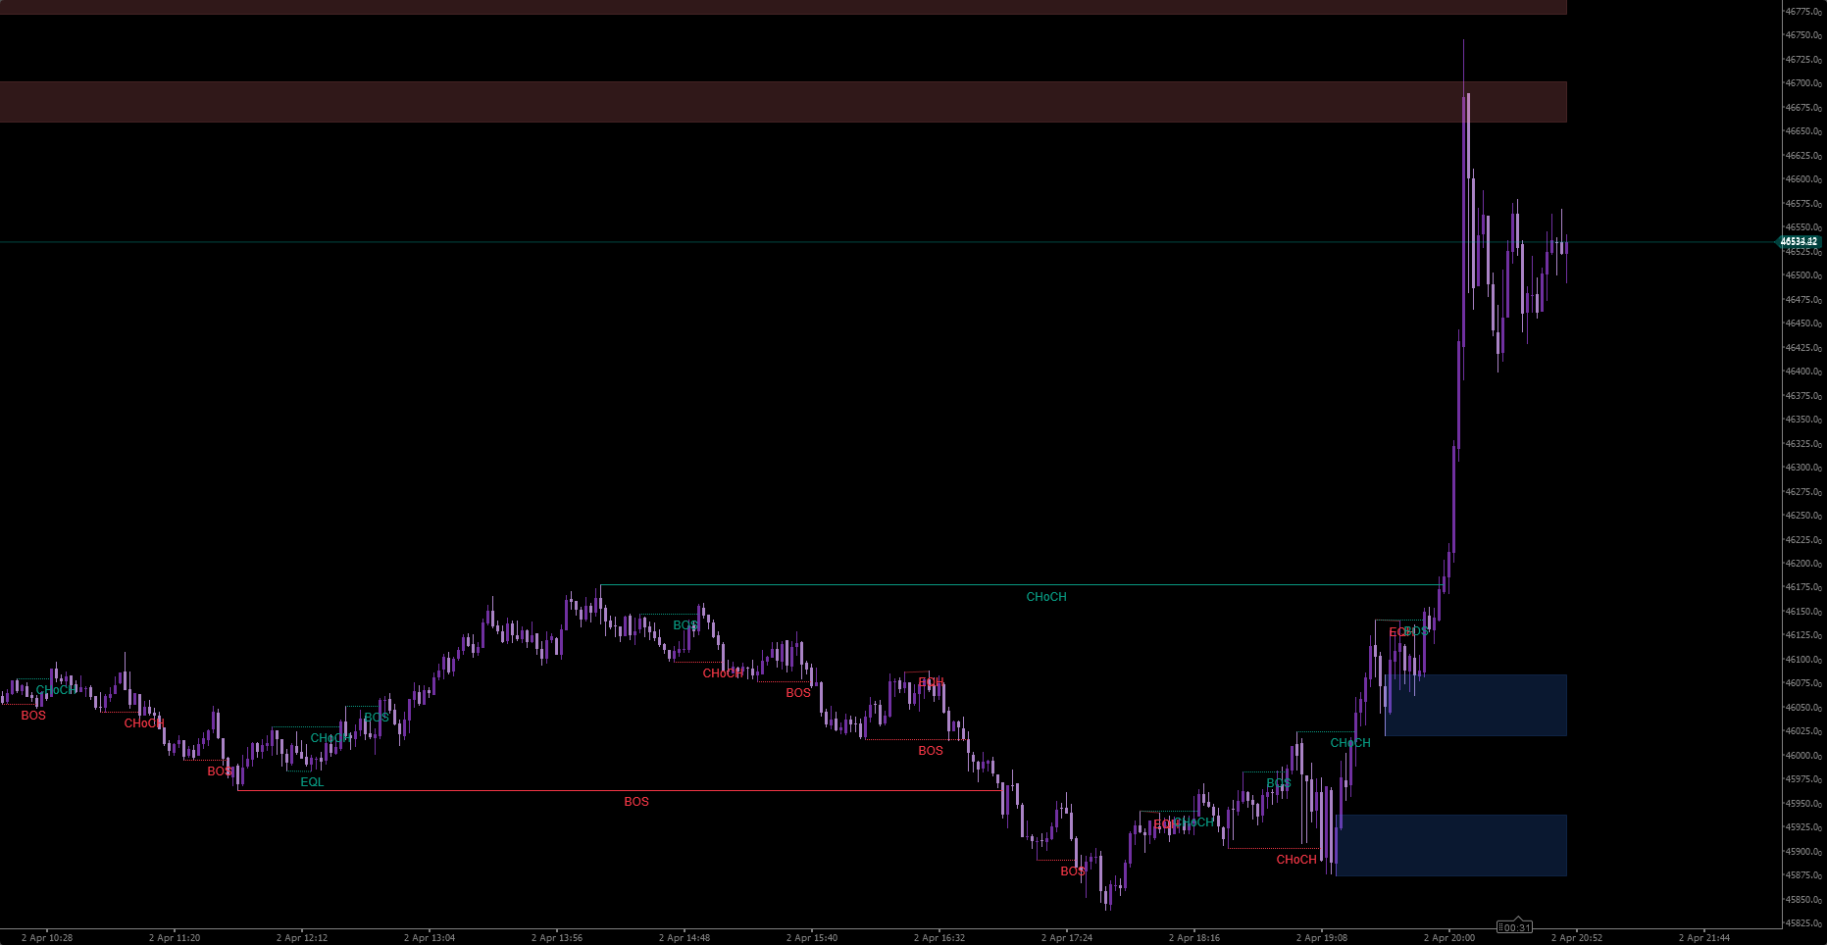Click the 2 Apr 21:44 time axis label
Screen dimensions: 1827x945
[x=1704, y=938]
